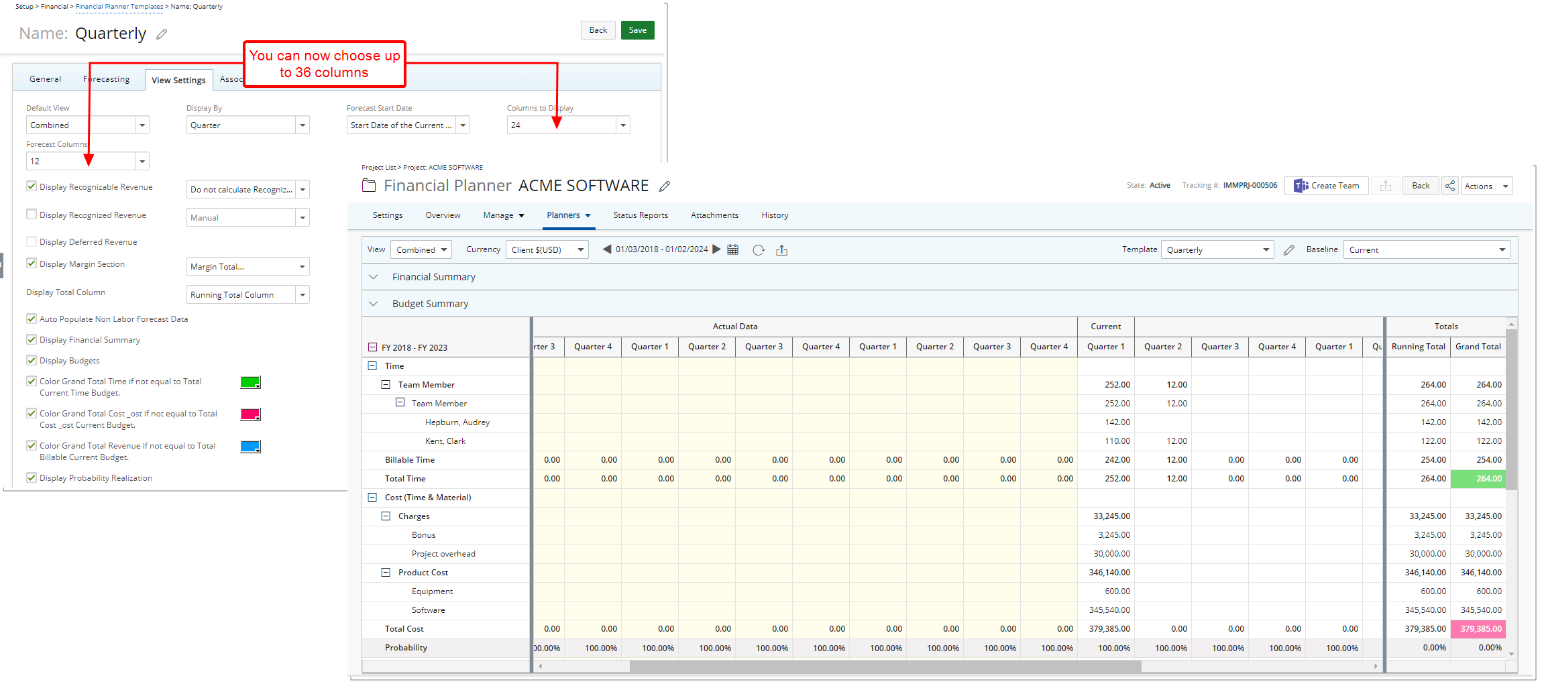Click the refresh icon in planner toolbar
Image resolution: width=1544 pixels, height=688 pixels.
click(x=759, y=250)
